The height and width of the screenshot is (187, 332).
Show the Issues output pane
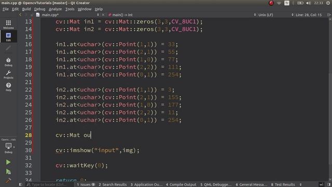86,185
